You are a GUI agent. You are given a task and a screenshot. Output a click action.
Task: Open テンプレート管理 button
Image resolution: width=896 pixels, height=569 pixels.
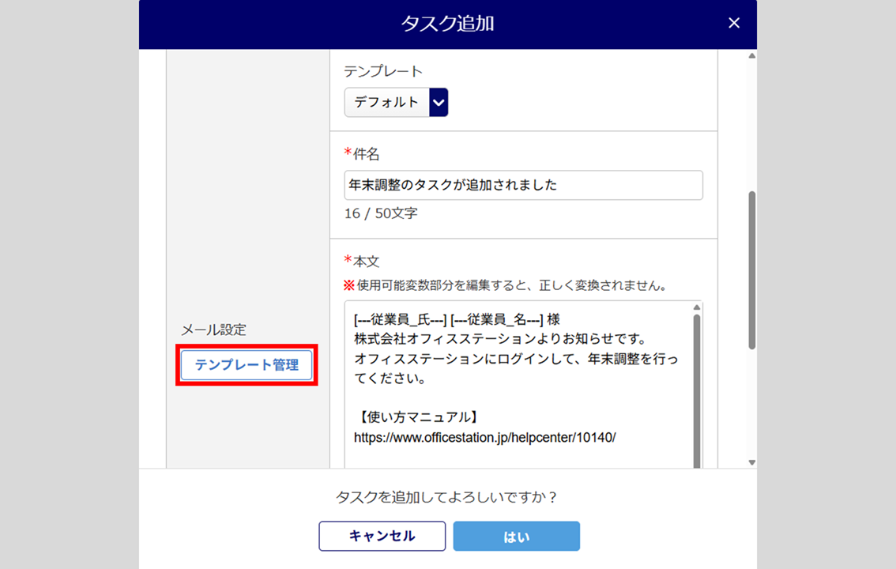pos(247,365)
